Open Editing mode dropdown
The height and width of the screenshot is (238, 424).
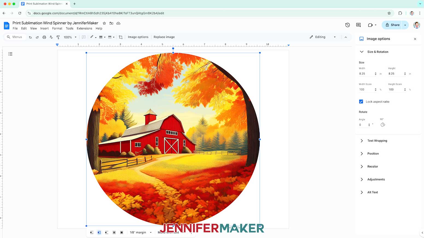point(323,37)
